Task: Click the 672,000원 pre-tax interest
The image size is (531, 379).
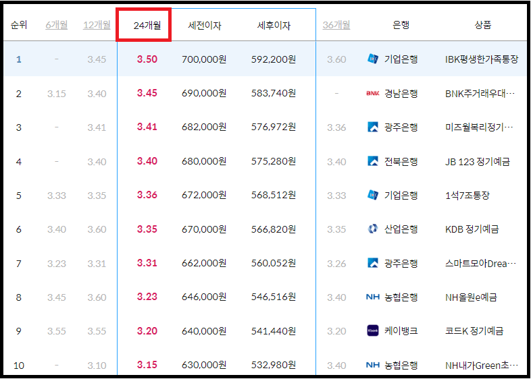Action: [x=204, y=195]
